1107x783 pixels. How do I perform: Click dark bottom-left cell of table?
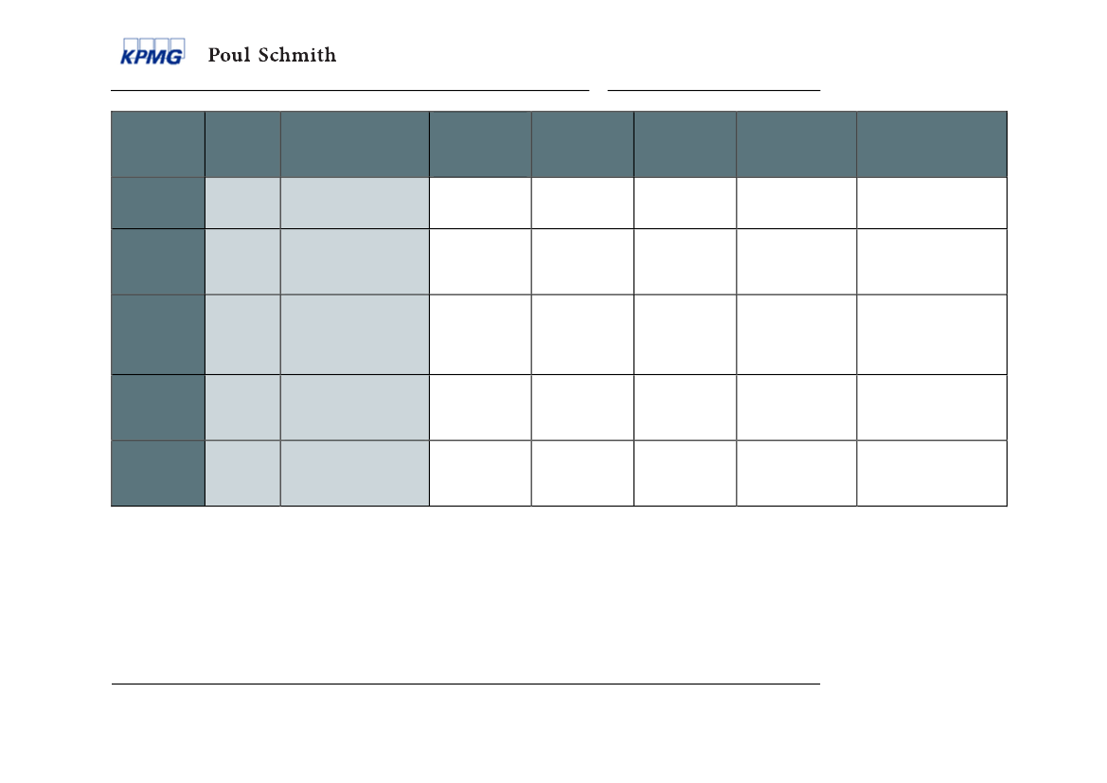click(158, 473)
